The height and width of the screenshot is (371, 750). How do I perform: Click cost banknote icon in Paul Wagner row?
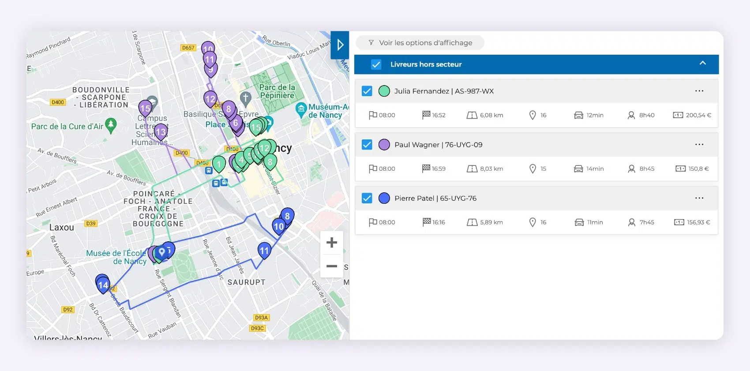pyautogui.click(x=681, y=169)
